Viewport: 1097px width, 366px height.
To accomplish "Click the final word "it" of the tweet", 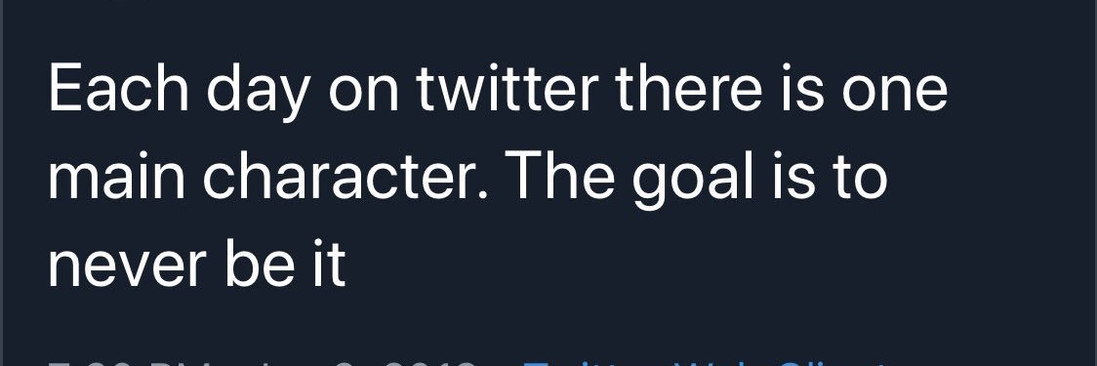I will [x=329, y=263].
